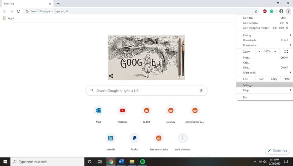Click Paste in the Edit row

pyautogui.click(x=287, y=79)
